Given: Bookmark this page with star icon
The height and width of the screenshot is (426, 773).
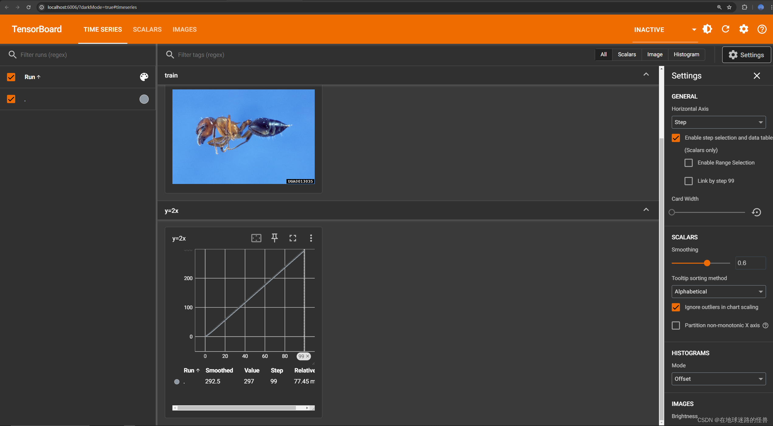Looking at the screenshot, I should click(729, 7).
